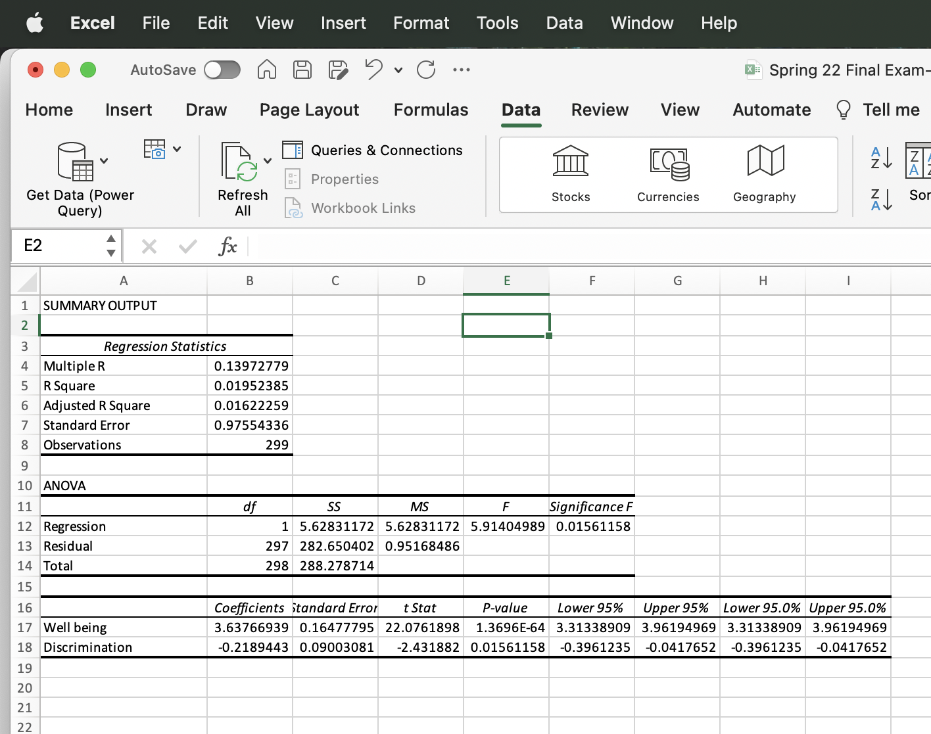Click the Name Box stepper up arrow
Viewport: 931px width, 734px height.
110,239
